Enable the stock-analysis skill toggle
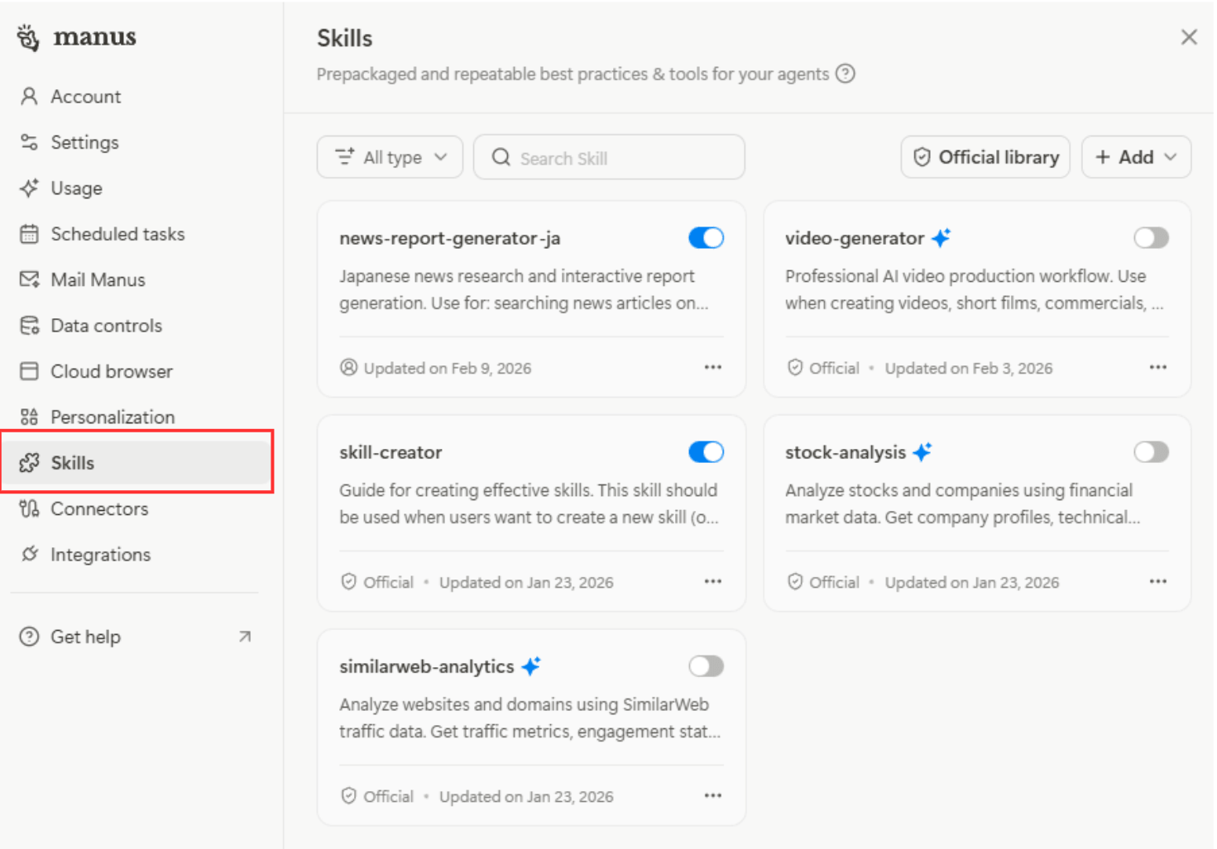 1151,452
